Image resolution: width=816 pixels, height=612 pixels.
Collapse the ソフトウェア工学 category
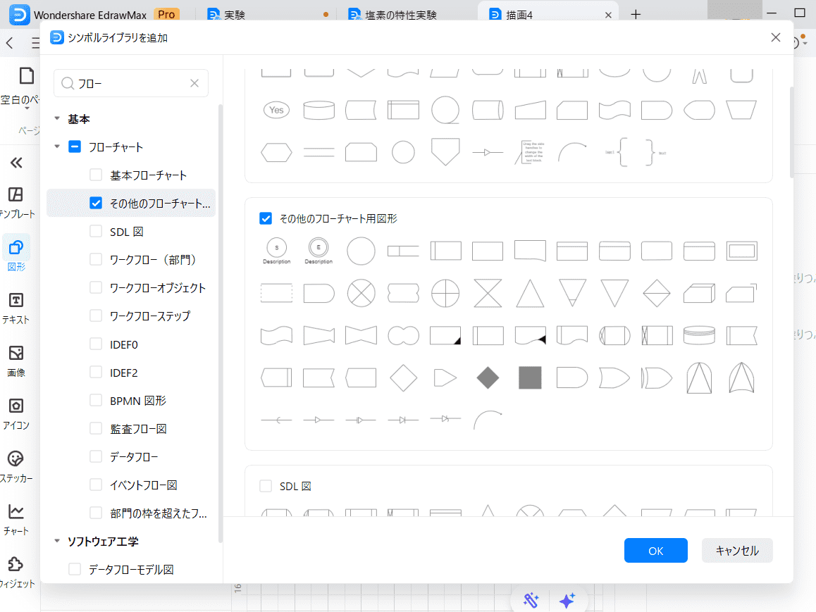click(57, 541)
